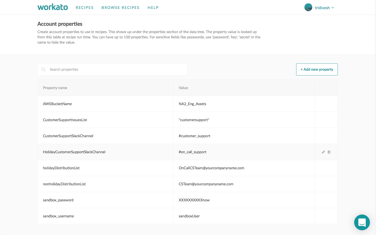Click the #customer_support value cell

[194, 136]
